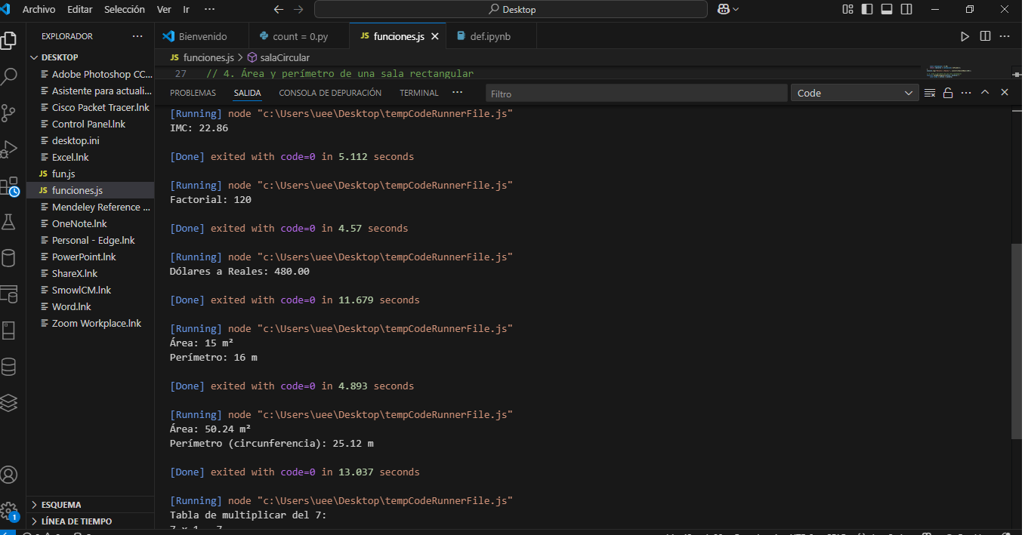
Task: Clear the output panel
Action: (x=929, y=93)
